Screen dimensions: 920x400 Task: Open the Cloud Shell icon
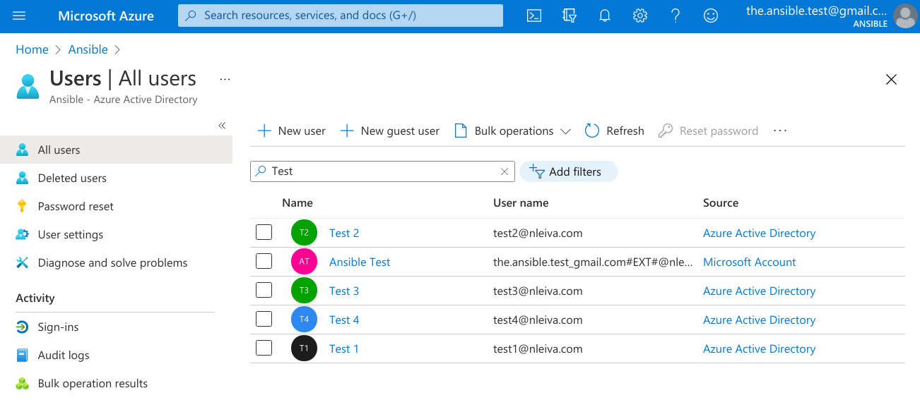pyautogui.click(x=534, y=16)
